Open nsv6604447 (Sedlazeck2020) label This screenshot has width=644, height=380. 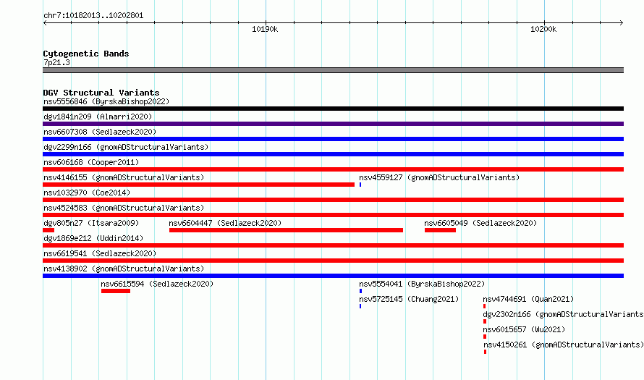click(x=225, y=223)
